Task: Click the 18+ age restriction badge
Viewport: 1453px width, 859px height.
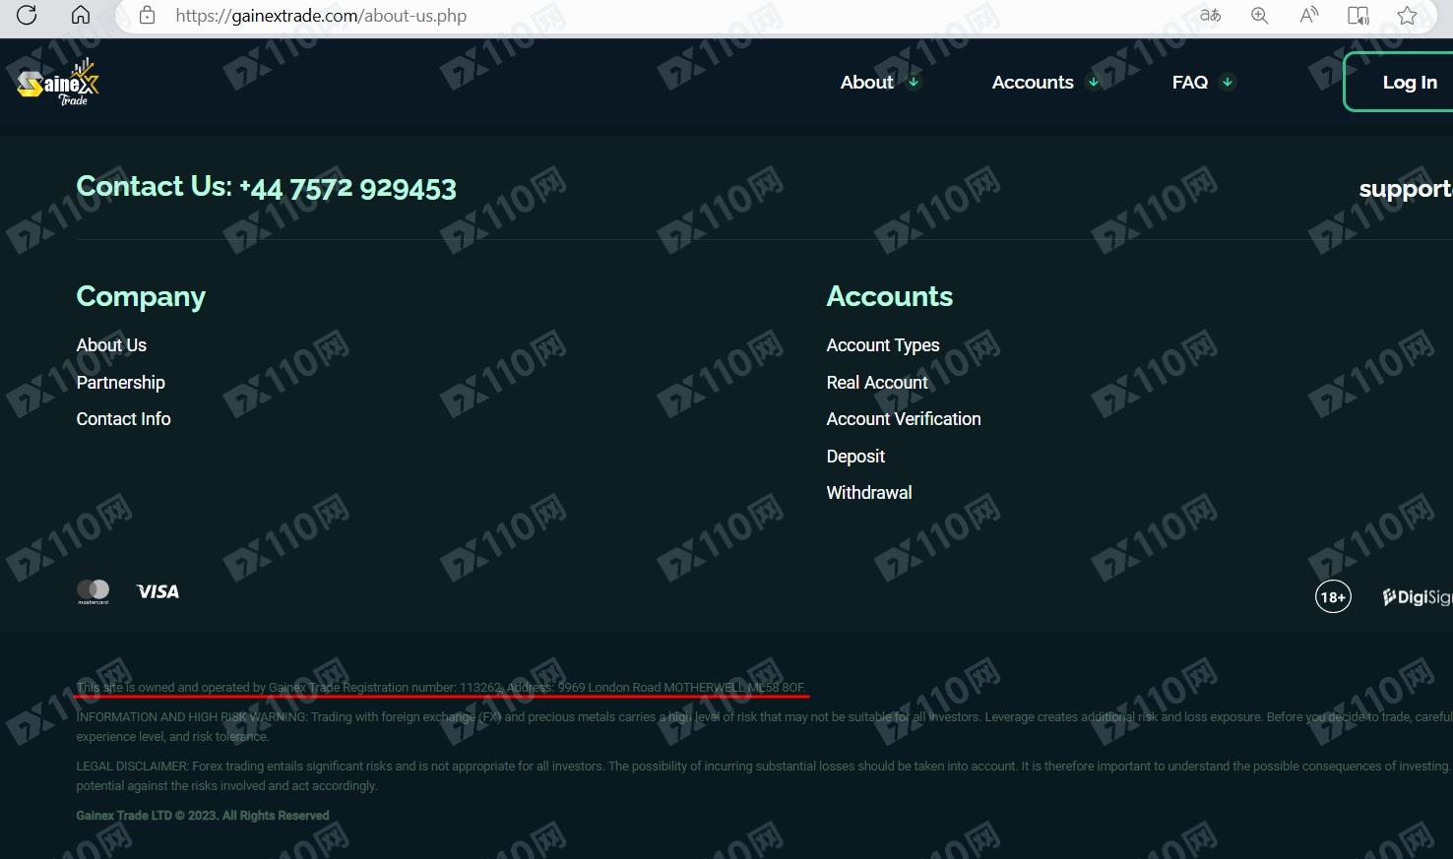Action: click(x=1333, y=596)
